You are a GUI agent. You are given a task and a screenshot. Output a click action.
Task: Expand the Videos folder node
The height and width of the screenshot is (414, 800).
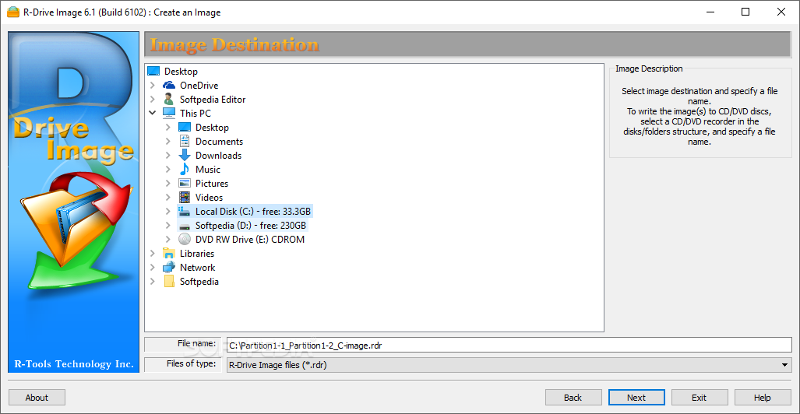168,198
